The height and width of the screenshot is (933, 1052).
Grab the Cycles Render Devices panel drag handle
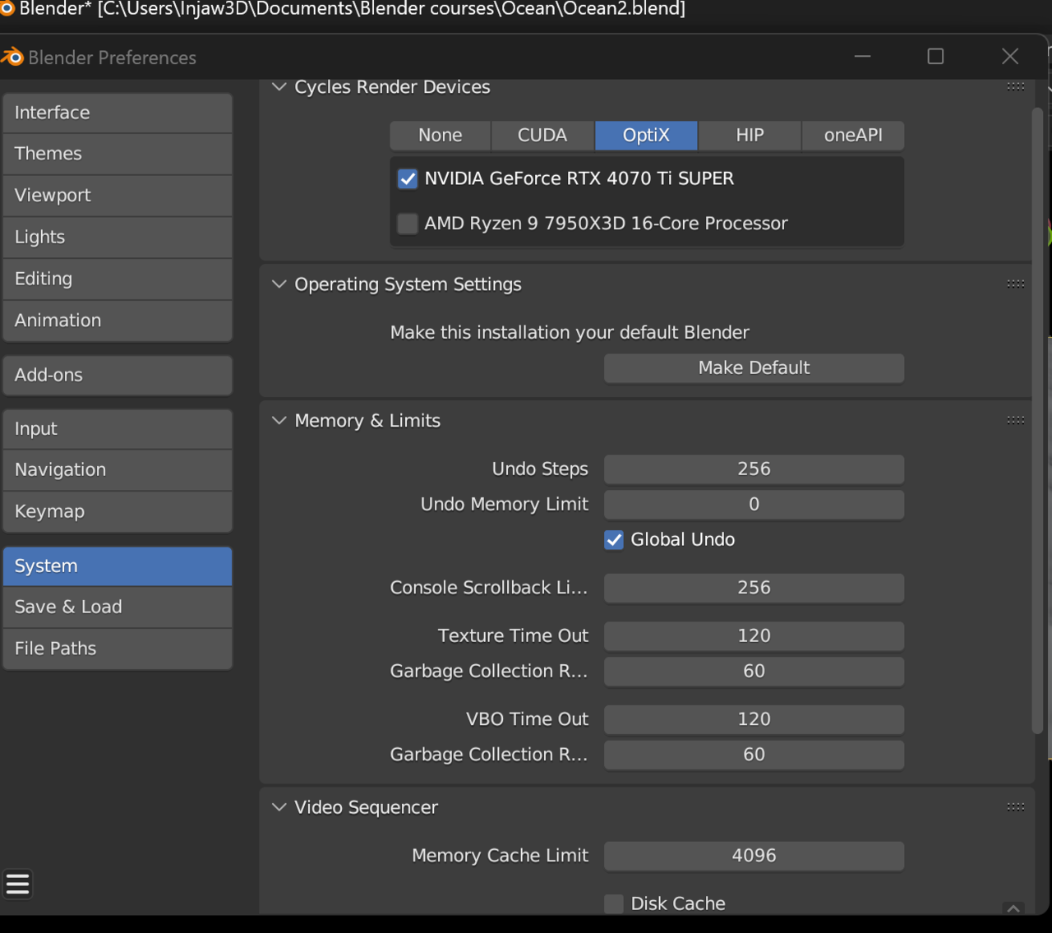(1015, 86)
